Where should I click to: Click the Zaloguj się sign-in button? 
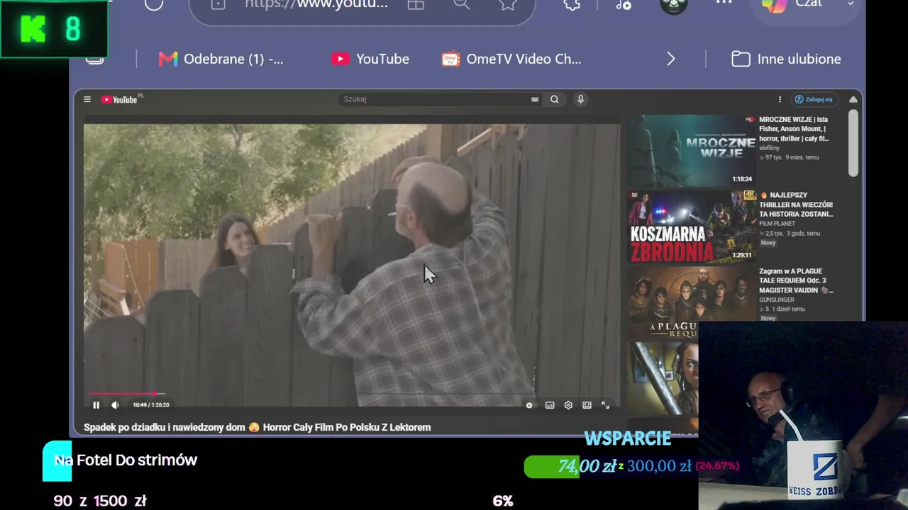pyautogui.click(x=813, y=100)
